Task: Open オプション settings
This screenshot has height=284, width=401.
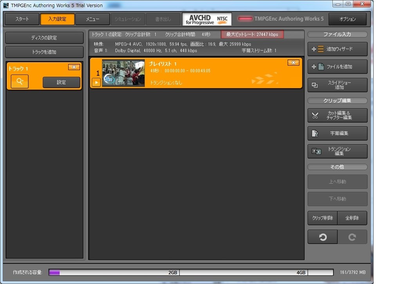Action: pyautogui.click(x=348, y=19)
